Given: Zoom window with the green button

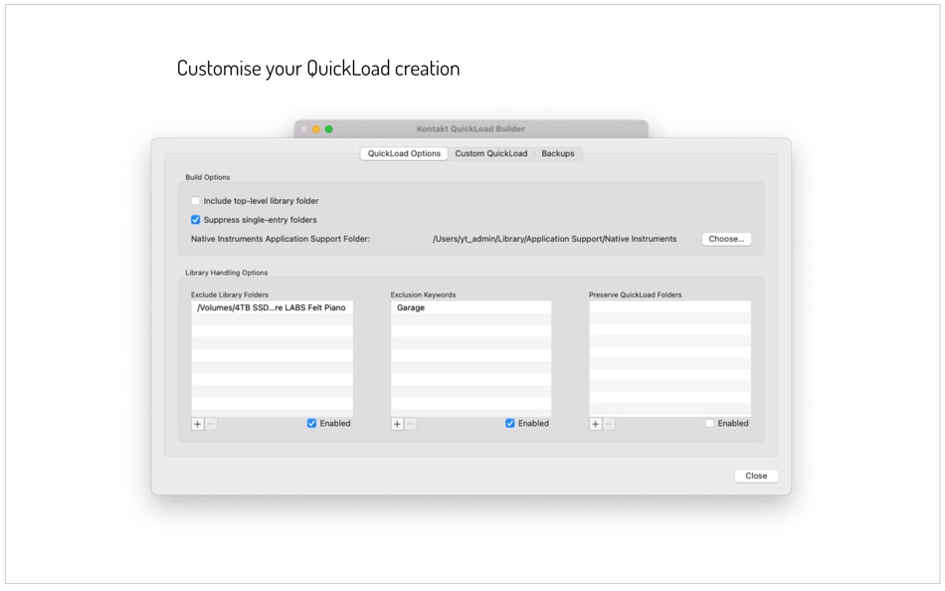Looking at the screenshot, I should 328,129.
